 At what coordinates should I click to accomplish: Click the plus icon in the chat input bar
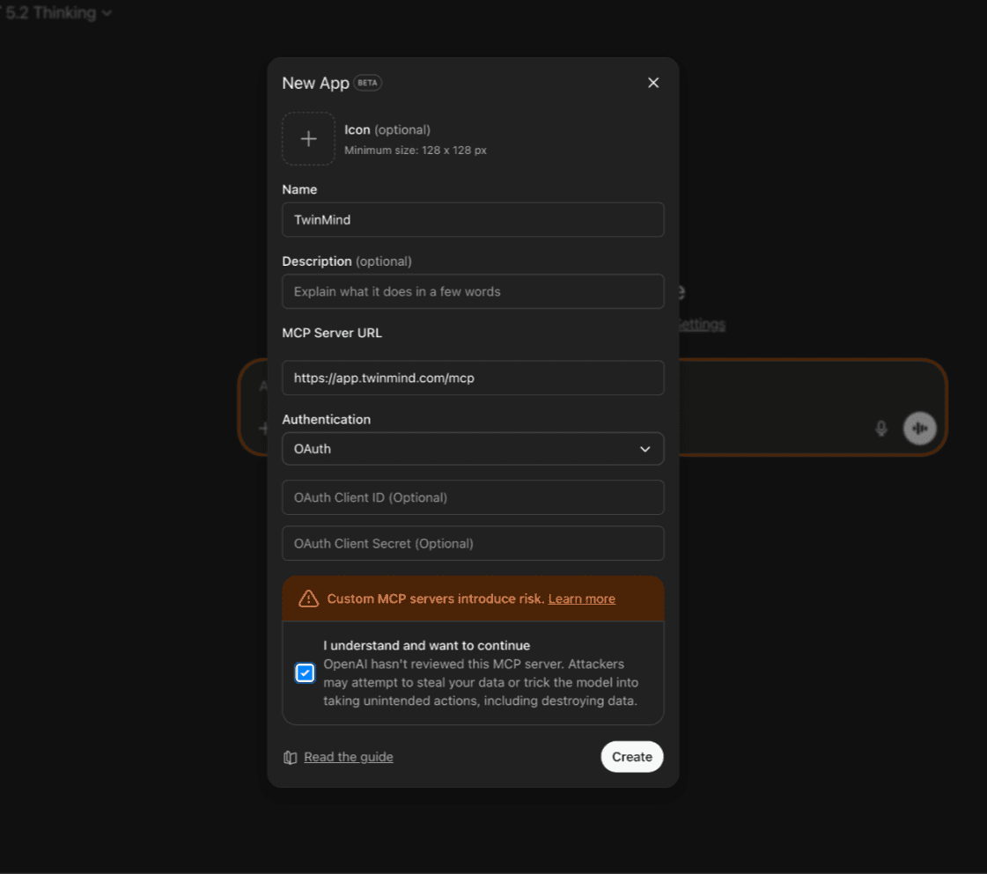pos(264,429)
